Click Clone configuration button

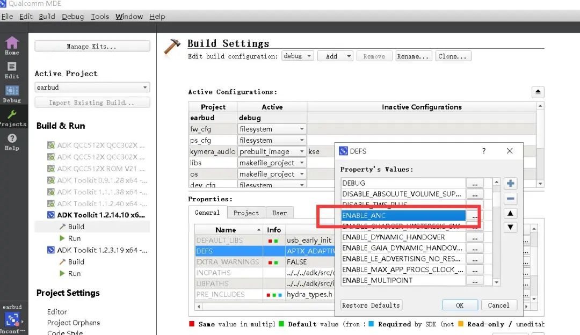(x=453, y=56)
